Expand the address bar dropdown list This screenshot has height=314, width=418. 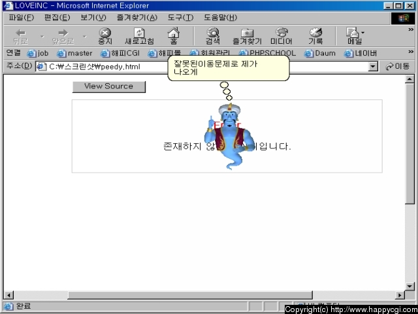click(373, 67)
